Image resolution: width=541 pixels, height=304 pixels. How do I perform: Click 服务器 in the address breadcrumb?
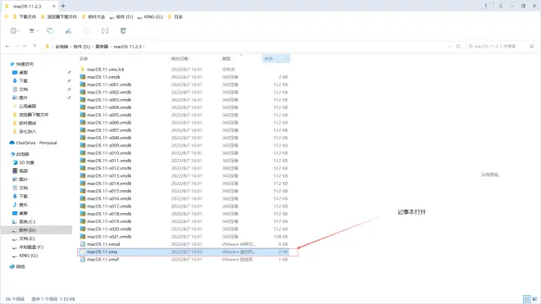pos(102,47)
